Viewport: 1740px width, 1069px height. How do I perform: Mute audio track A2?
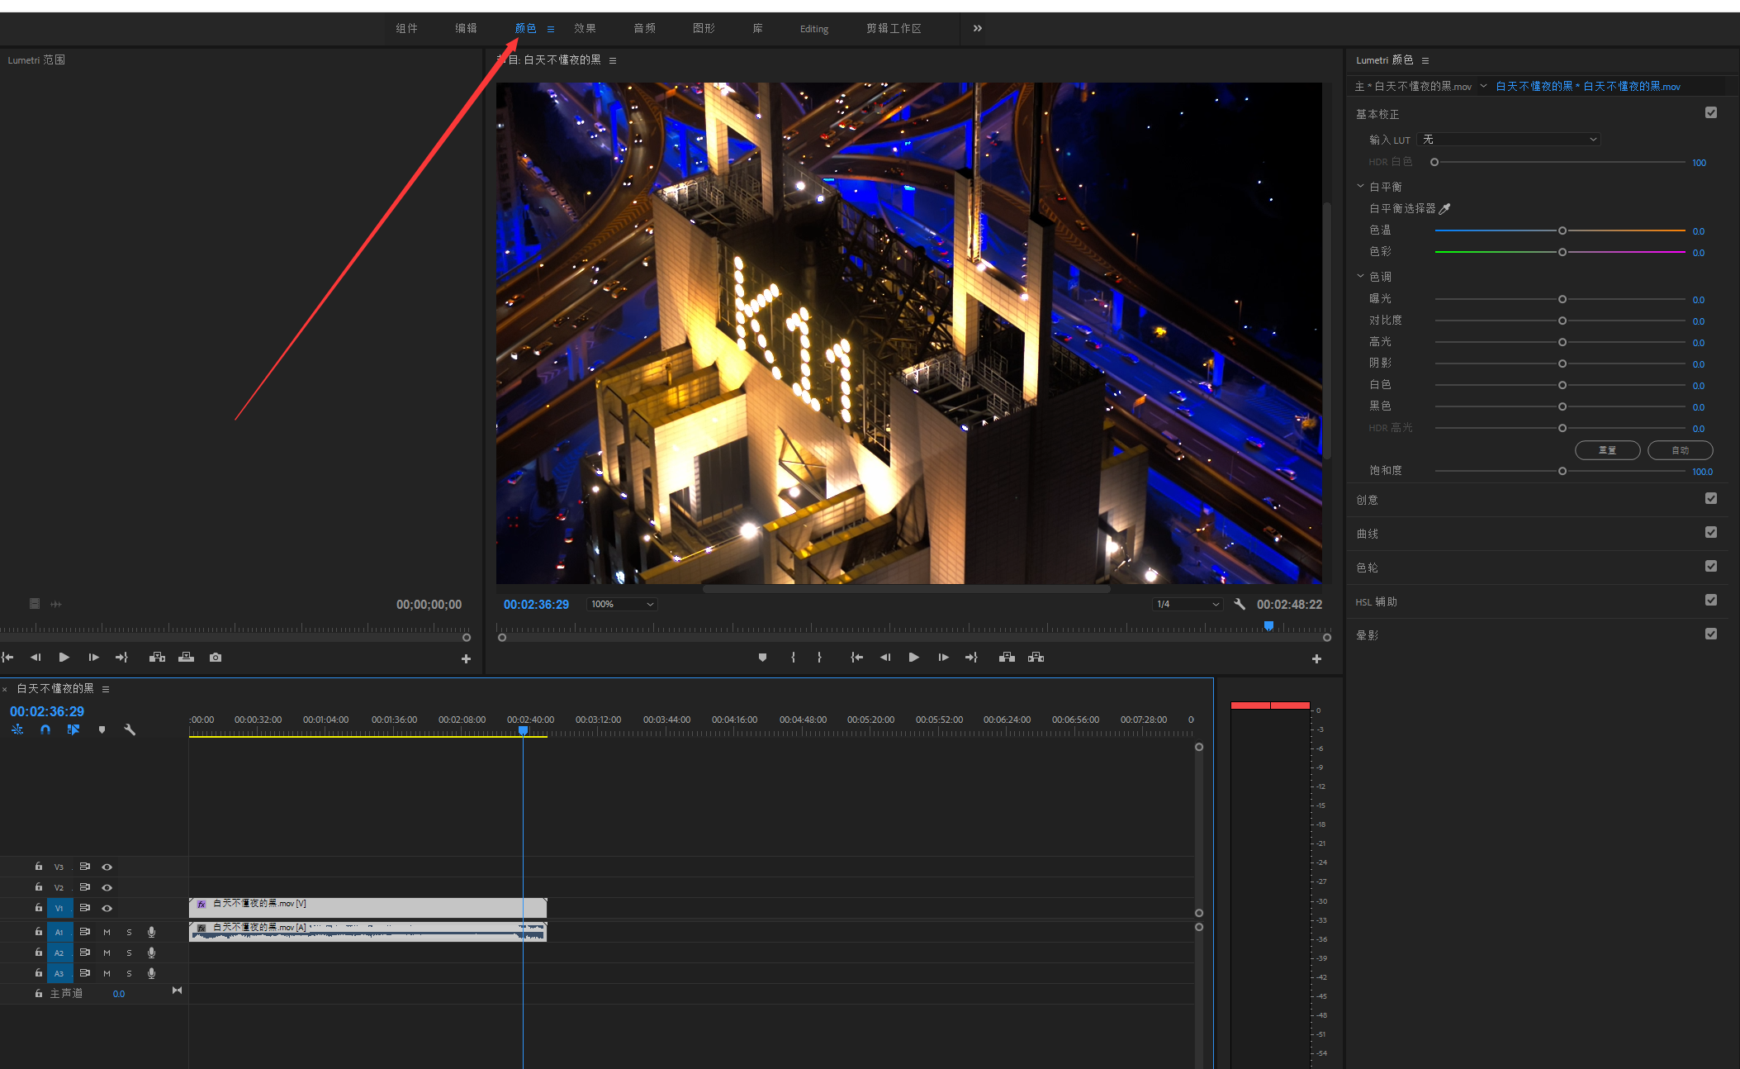[x=107, y=953]
